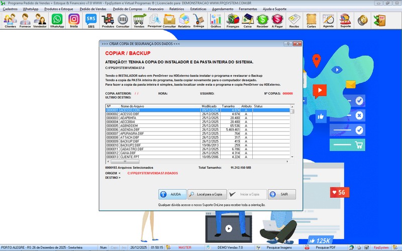Launch the WhatsApp toolbar icon
The width and height of the screenshot is (402, 251).
click(57, 21)
